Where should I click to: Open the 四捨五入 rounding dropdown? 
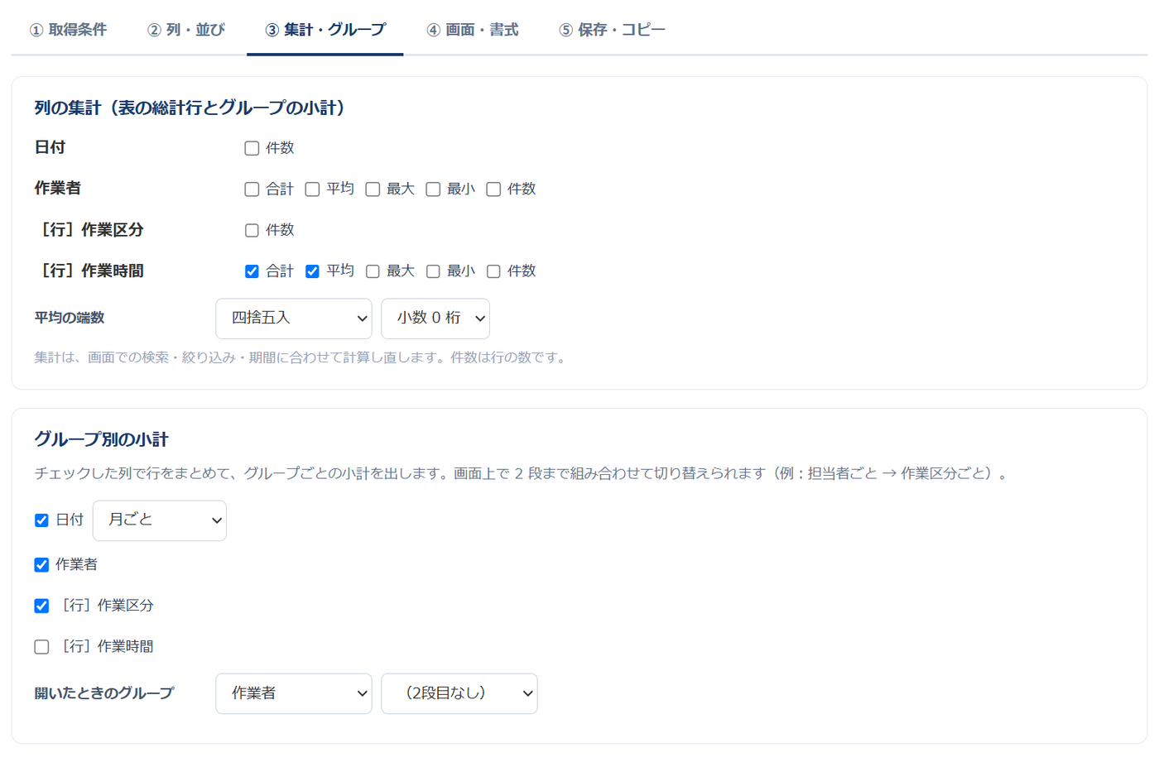click(x=294, y=319)
